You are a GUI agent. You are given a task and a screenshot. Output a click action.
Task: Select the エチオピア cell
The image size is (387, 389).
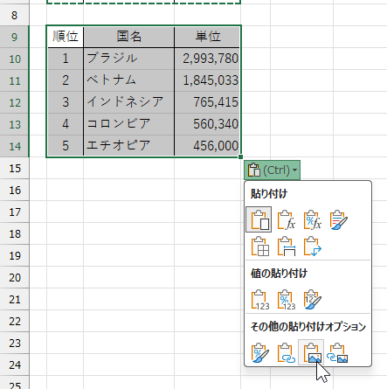coord(128,146)
